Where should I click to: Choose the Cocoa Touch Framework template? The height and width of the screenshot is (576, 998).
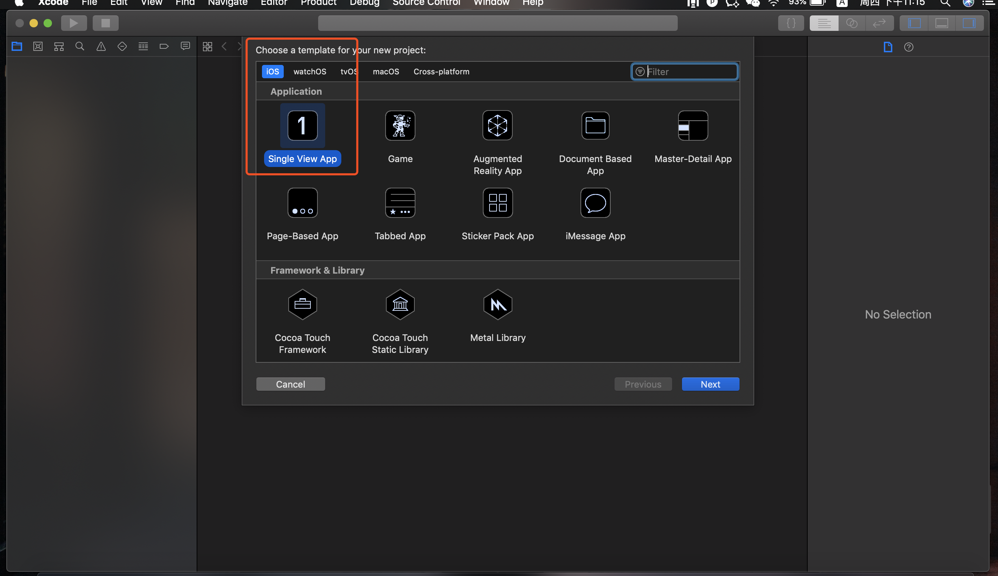[302, 322]
